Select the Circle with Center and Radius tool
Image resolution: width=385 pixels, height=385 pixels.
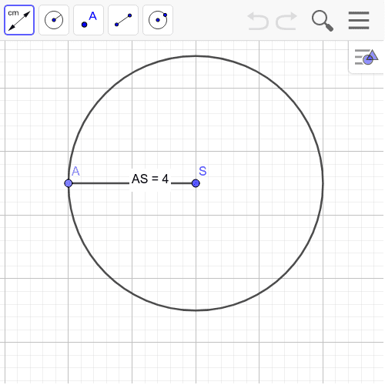click(54, 20)
